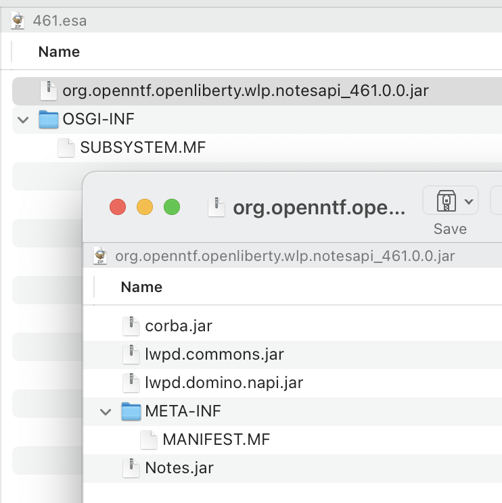Screen dimensions: 502x503
Task: Click the SUBSYSTEM.MF document icon
Action: tap(66, 147)
